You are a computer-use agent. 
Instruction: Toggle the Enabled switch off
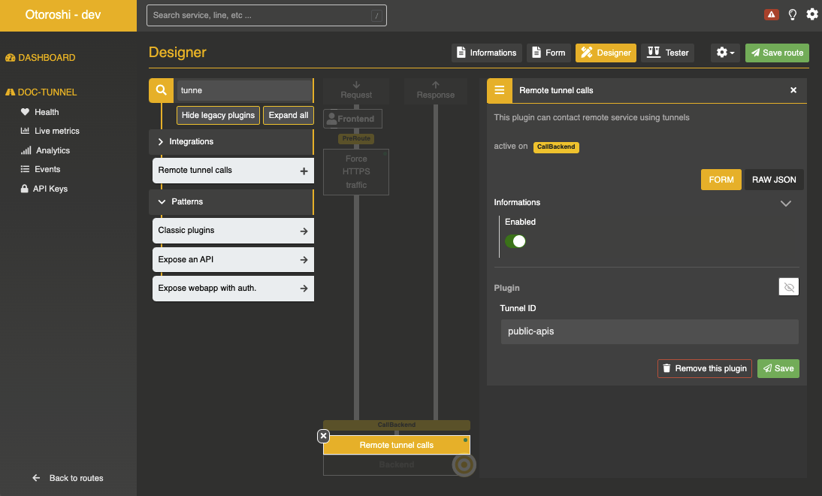click(515, 241)
